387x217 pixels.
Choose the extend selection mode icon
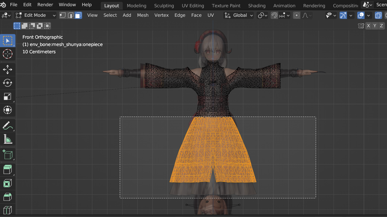[x=25, y=26]
